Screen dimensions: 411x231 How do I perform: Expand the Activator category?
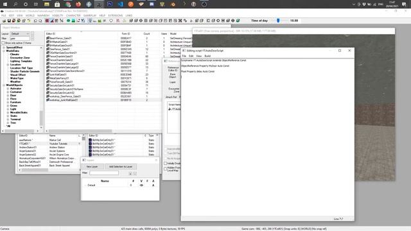(x=8, y=89)
